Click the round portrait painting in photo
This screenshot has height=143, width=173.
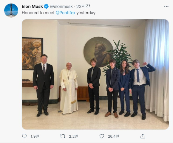98,52
